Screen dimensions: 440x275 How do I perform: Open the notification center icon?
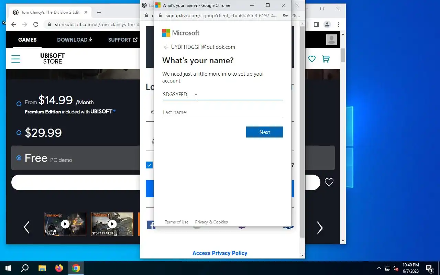coord(429,268)
